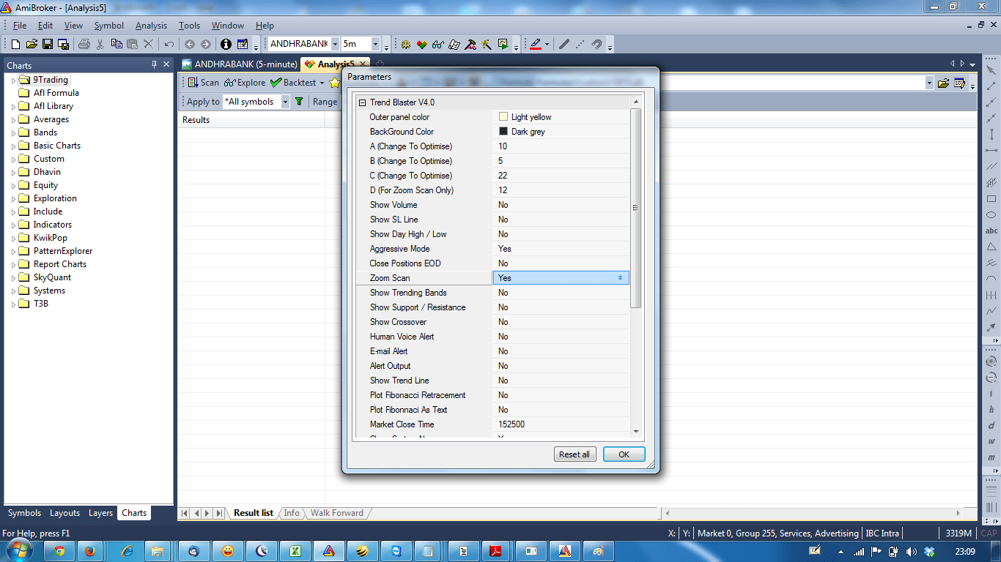The width and height of the screenshot is (1001, 562).
Task: Switch to the ANDHRABANK (5-minute) tab
Action: coord(240,64)
